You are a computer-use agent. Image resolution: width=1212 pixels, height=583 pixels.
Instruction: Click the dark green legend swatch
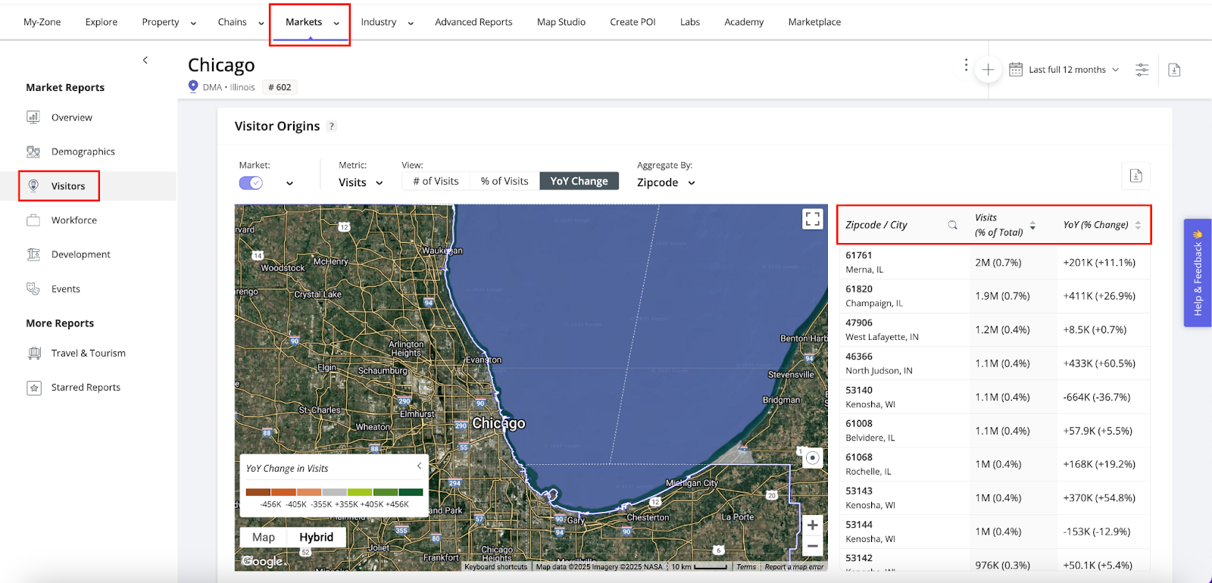pyautogui.click(x=411, y=492)
